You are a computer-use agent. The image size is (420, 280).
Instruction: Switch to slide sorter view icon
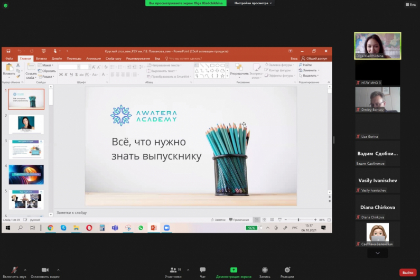pyautogui.click(x=264, y=220)
